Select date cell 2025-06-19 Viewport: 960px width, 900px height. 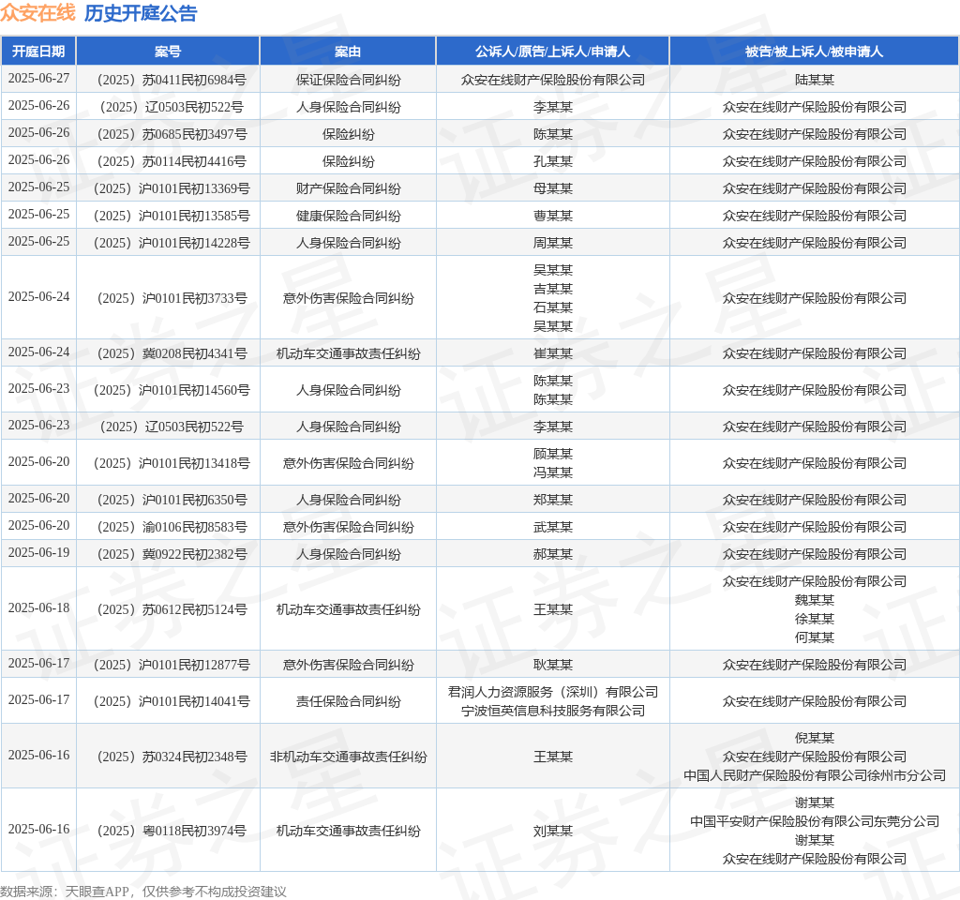(38, 553)
